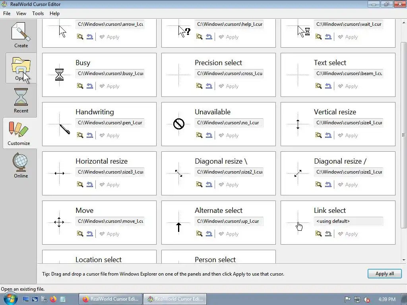Click the scroll down arrow of cursor list
This screenshot has width=407, height=305.
click(x=404, y=260)
